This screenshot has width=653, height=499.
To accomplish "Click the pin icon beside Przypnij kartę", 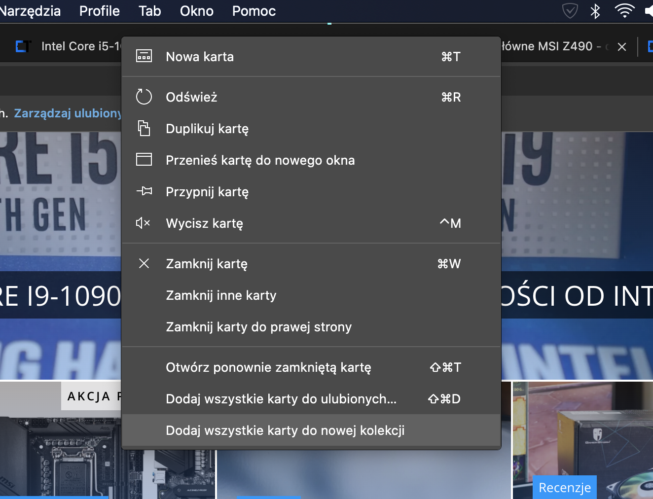I will point(144,191).
